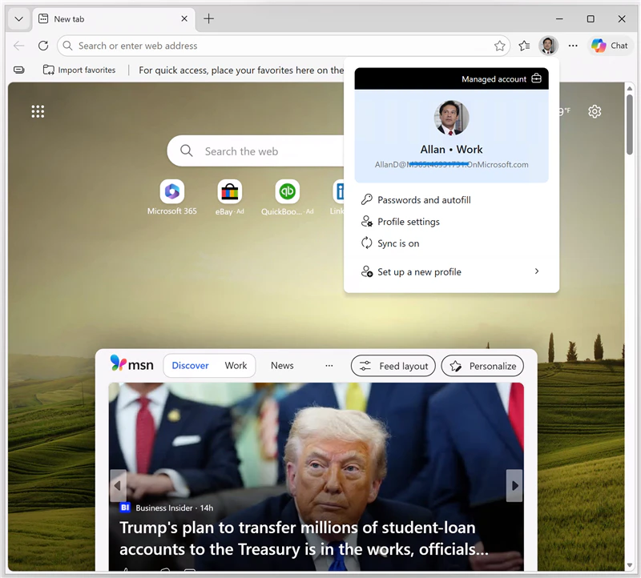The image size is (641, 578).
Task: Refresh the page
Action: tap(43, 46)
